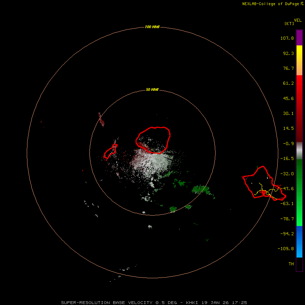Click the TH legend label

pos(291,264)
